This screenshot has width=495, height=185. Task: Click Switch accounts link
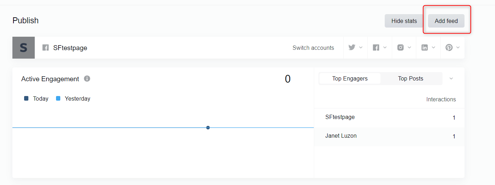(x=313, y=48)
